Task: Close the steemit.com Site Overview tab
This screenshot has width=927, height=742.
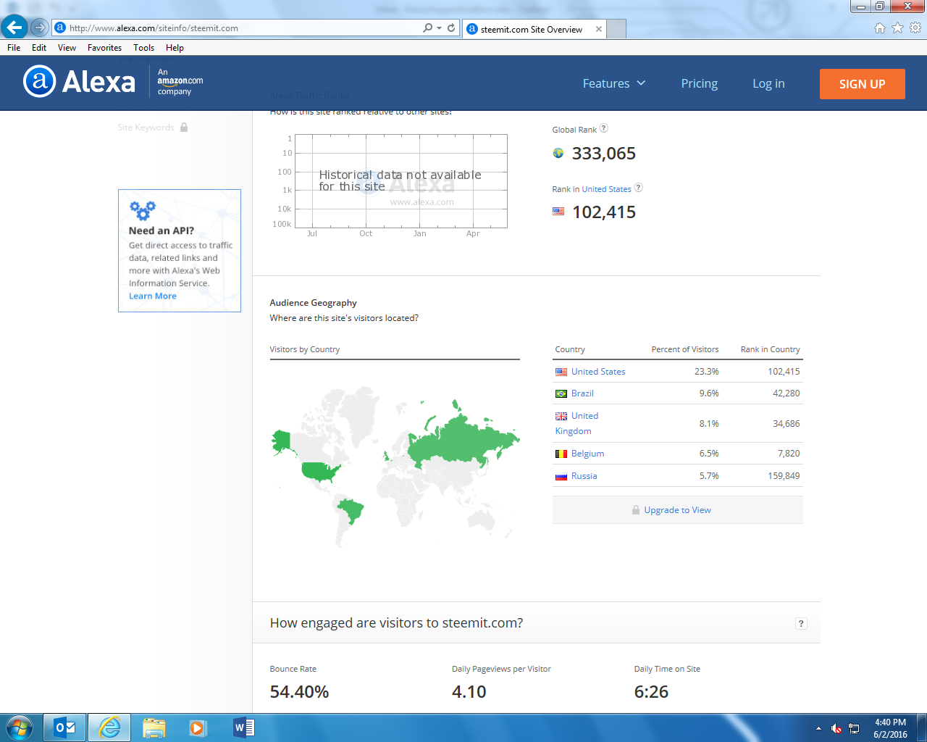Action: point(599,29)
